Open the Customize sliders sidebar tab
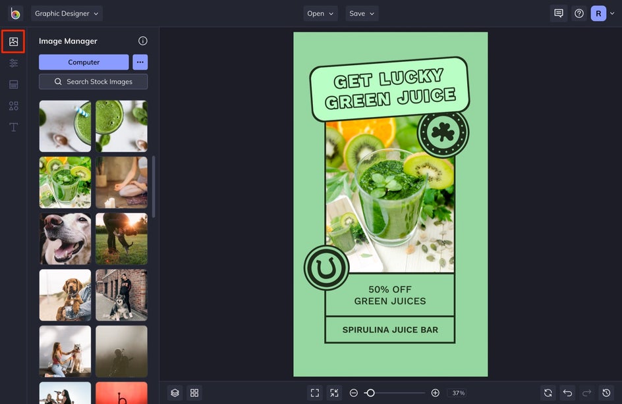622x404 pixels. [13, 63]
